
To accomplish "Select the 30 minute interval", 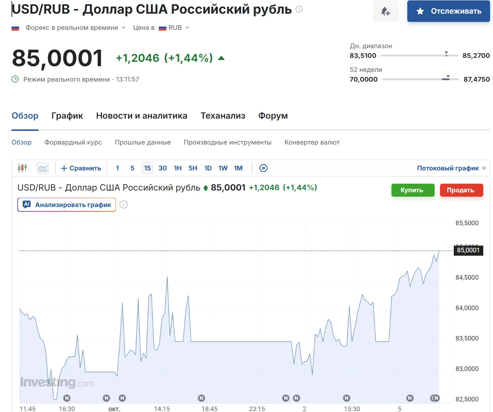I will click(162, 168).
